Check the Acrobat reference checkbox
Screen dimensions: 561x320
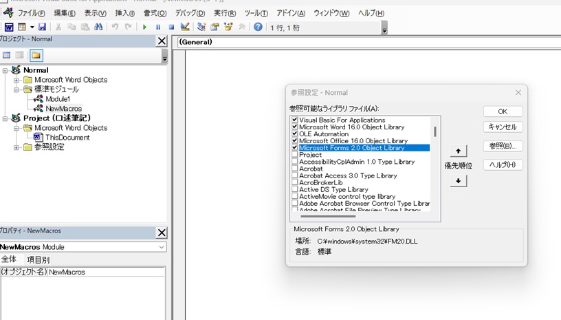[x=295, y=168]
